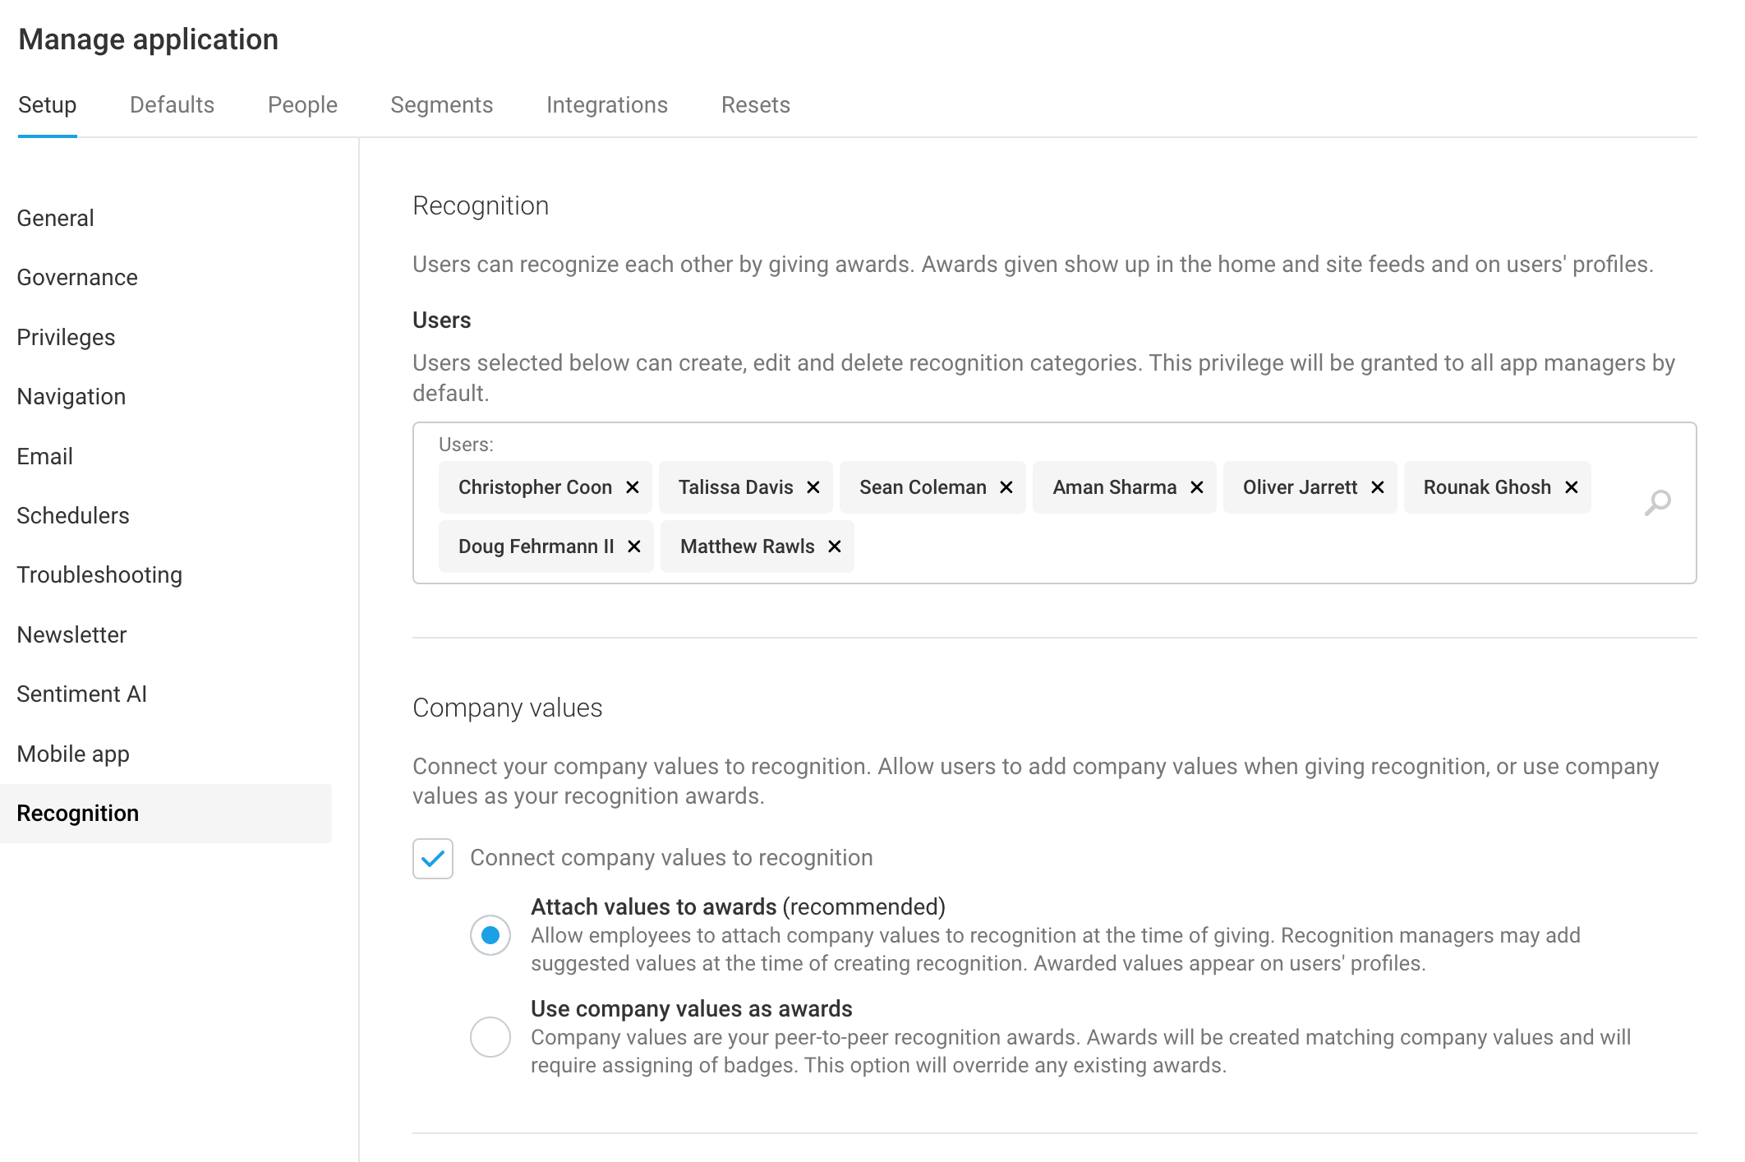This screenshot has height=1162, width=1745.
Task: Open the Troubleshooting sidebar item
Action: point(99,575)
